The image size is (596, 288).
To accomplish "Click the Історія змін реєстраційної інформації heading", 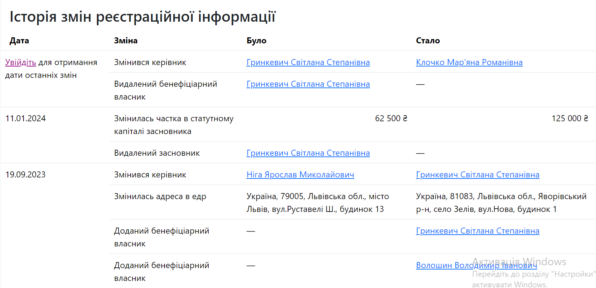I will [142, 17].
